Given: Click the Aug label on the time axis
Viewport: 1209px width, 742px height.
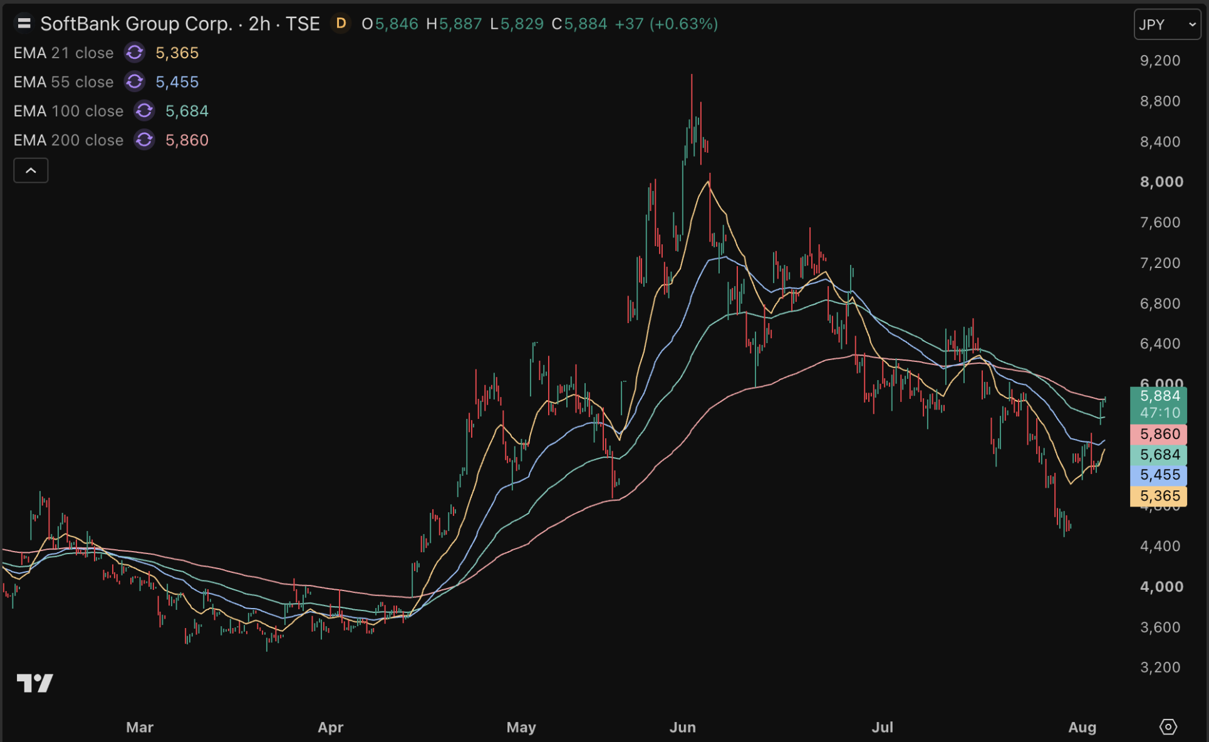Looking at the screenshot, I should (x=1082, y=727).
